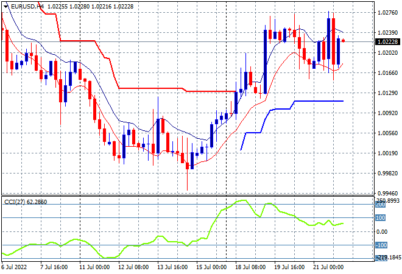The height and width of the screenshot is (274, 402).
Task: Click the CCI 0.00 level label
Action: (381, 231)
